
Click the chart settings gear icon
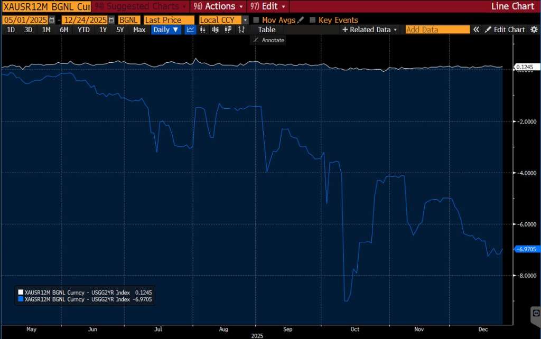coord(534,30)
